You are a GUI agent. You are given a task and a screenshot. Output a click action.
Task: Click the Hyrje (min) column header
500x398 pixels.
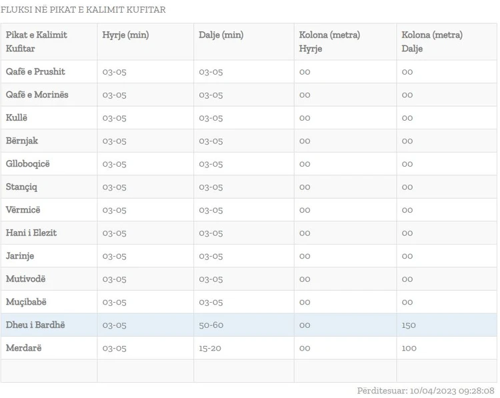125,35
